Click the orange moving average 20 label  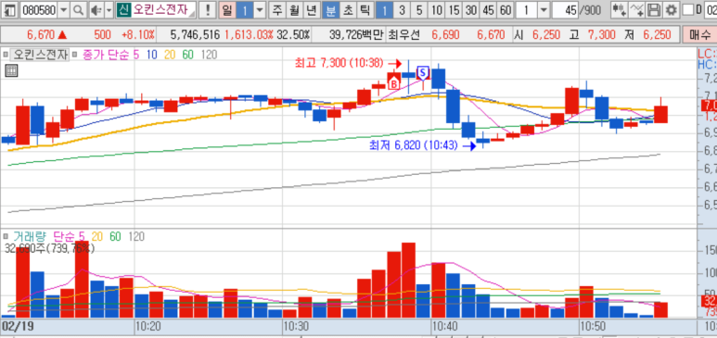point(170,55)
